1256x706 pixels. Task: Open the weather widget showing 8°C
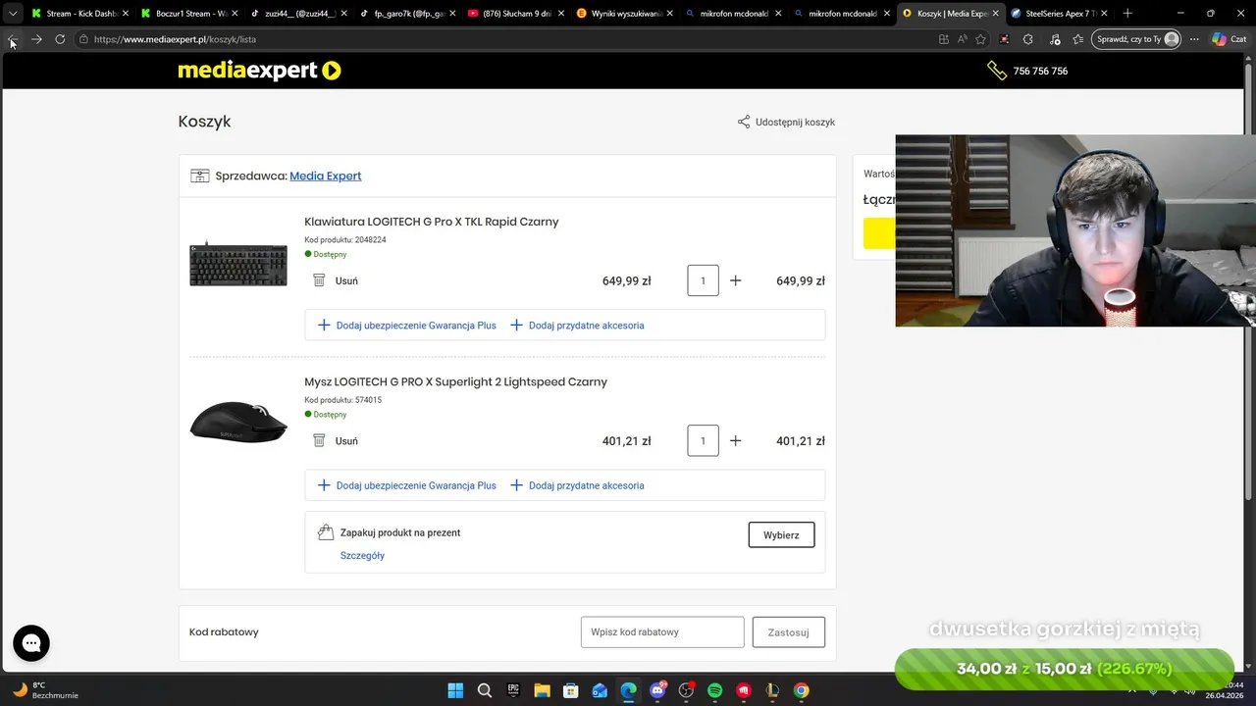pos(44,690)
